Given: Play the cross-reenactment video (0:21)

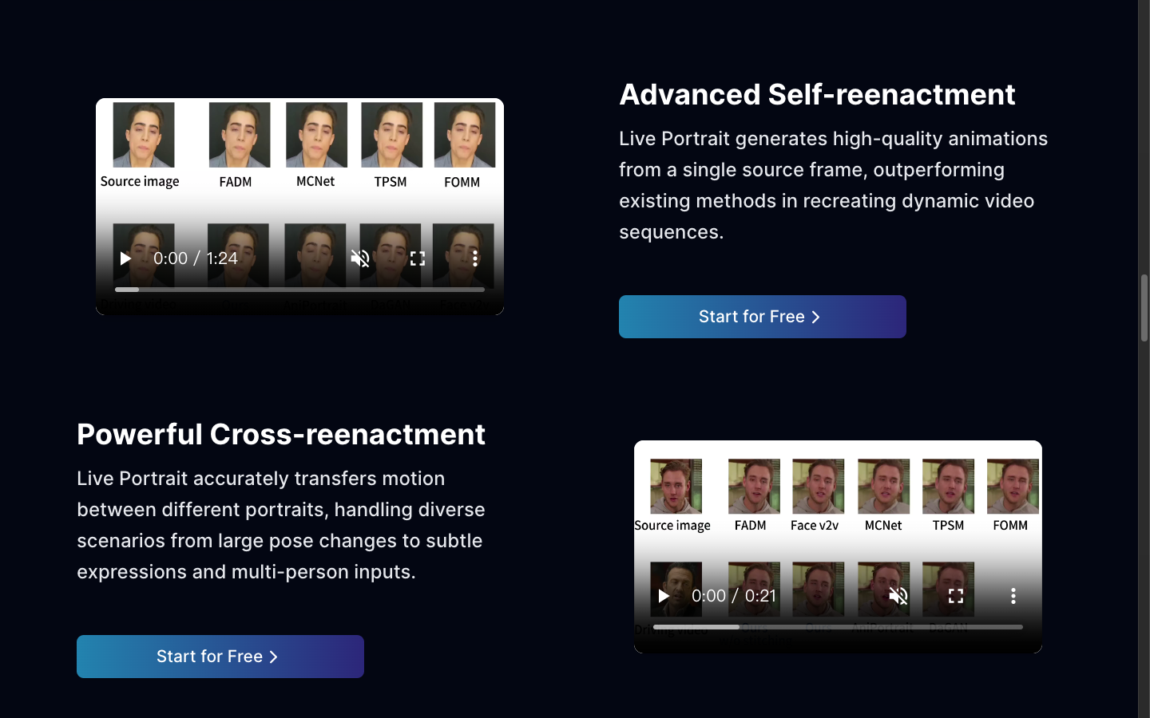Looking at the screenshot, I should [664, 596].
